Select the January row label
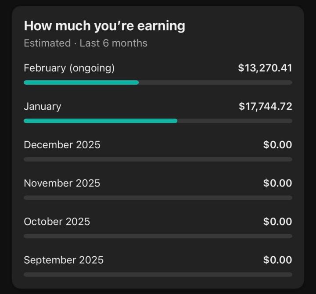 [43, 106]
